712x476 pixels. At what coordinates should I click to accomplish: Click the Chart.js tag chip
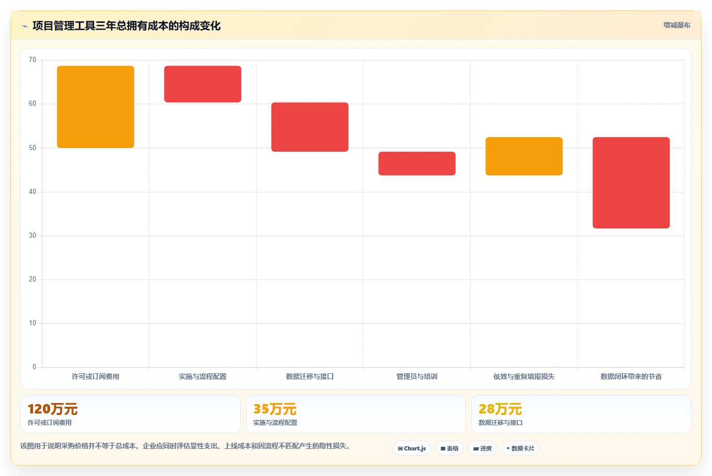coord(412,448)
